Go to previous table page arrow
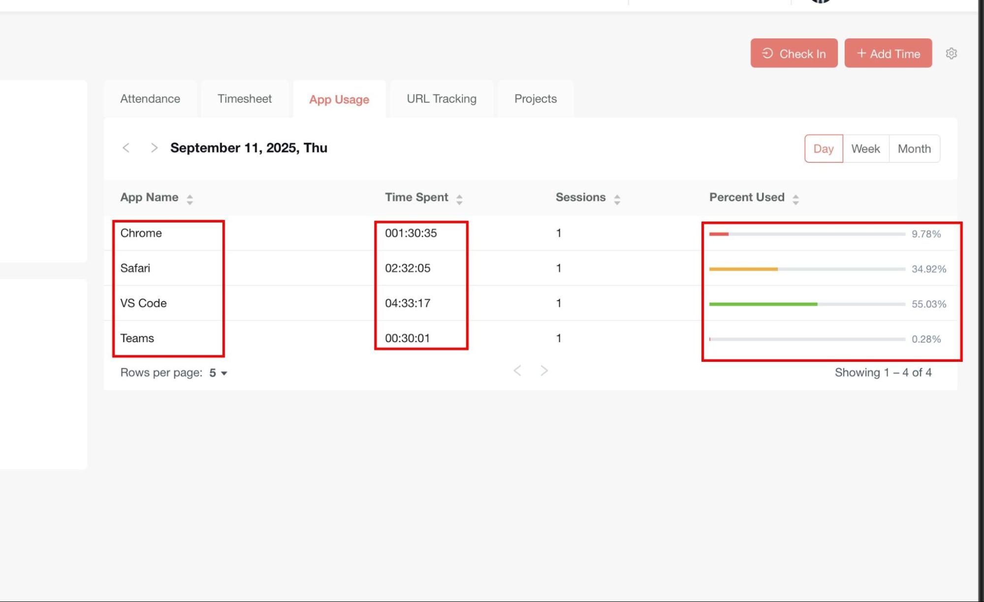The width and height of the screenshot is (984, 602). pos(517,371)
